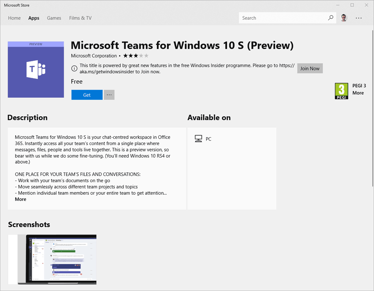Click the PEGI 3 rating badge

click(x=341, y=91)
